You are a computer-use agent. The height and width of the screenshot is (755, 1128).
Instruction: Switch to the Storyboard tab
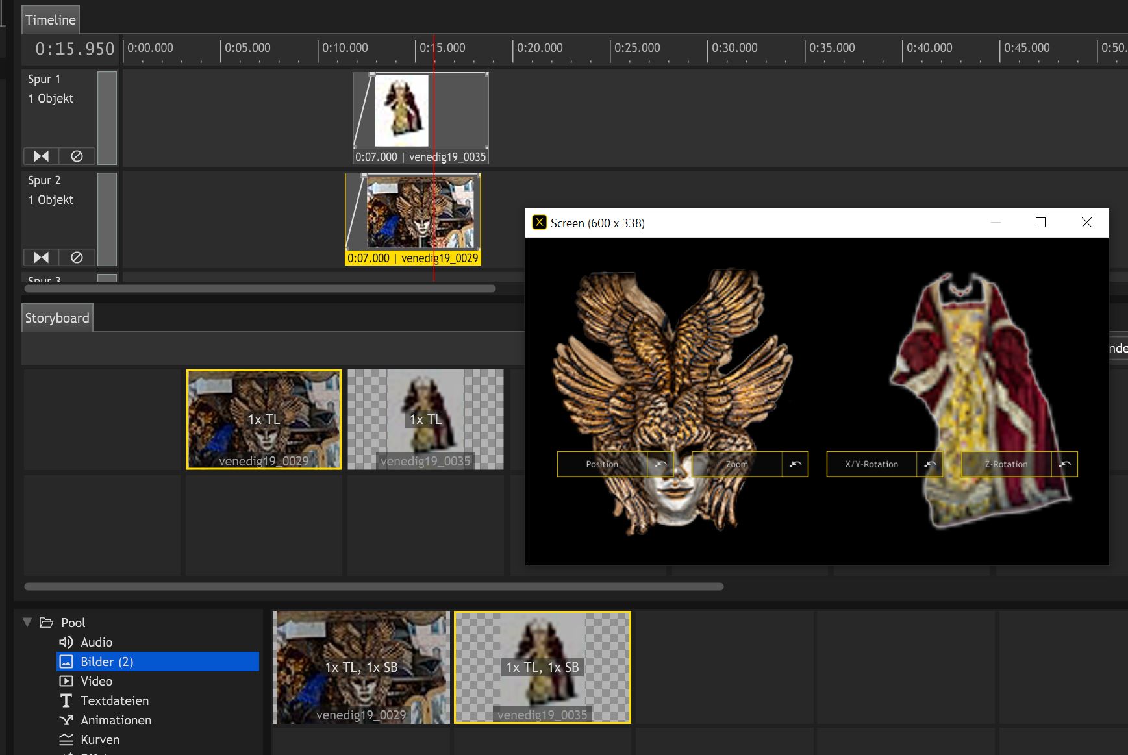click(57, 318)
